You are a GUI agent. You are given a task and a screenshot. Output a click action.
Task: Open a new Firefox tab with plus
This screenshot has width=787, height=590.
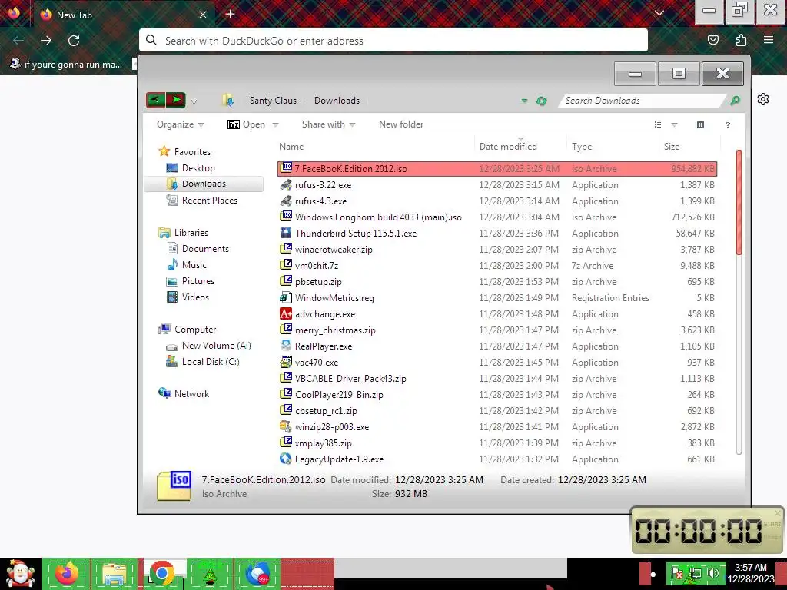click(230, 14)
